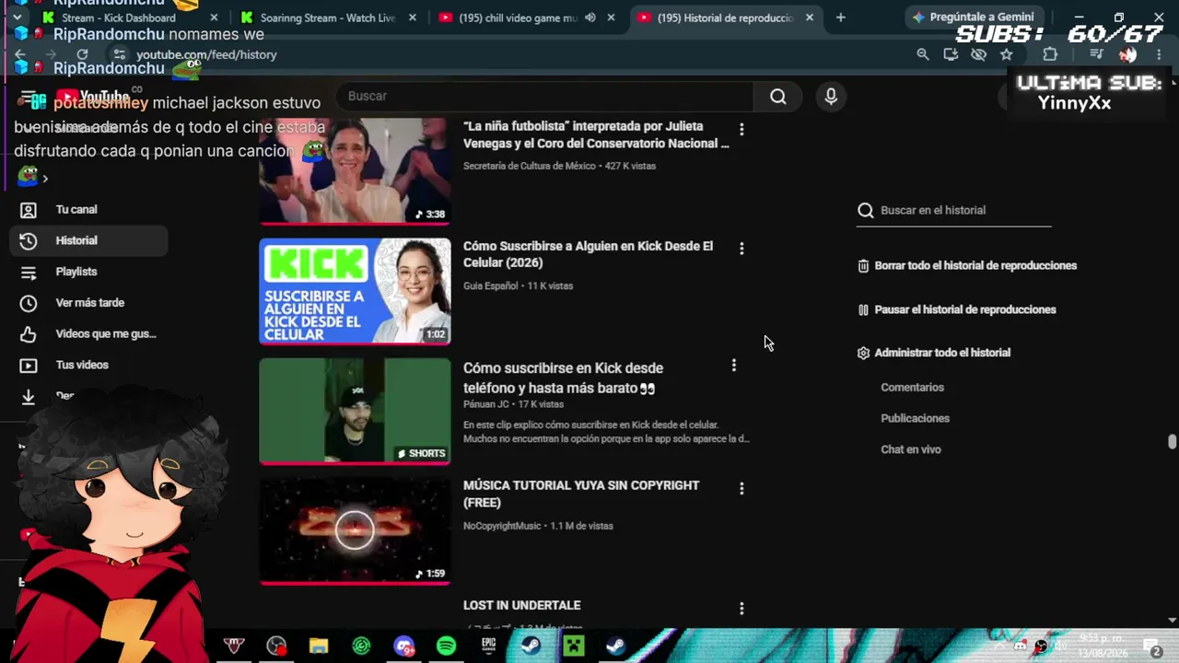Open Publicaciones history link
Screen dimensions: 1179x663
click(x=915, y=419)
